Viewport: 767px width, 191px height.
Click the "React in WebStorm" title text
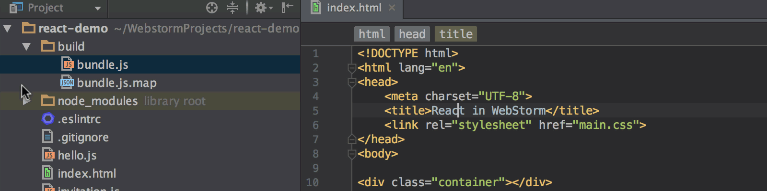point(488,111)
